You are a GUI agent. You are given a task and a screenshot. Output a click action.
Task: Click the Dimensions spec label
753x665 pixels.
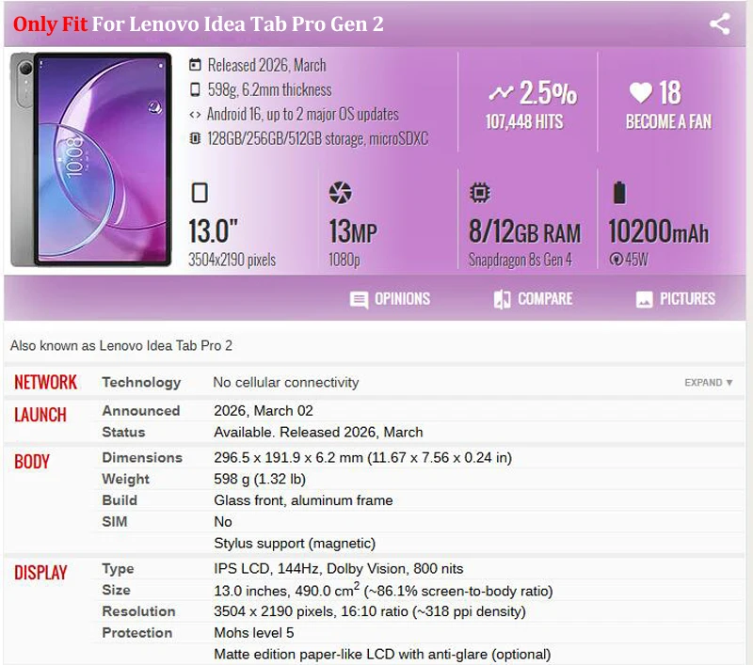142,458
